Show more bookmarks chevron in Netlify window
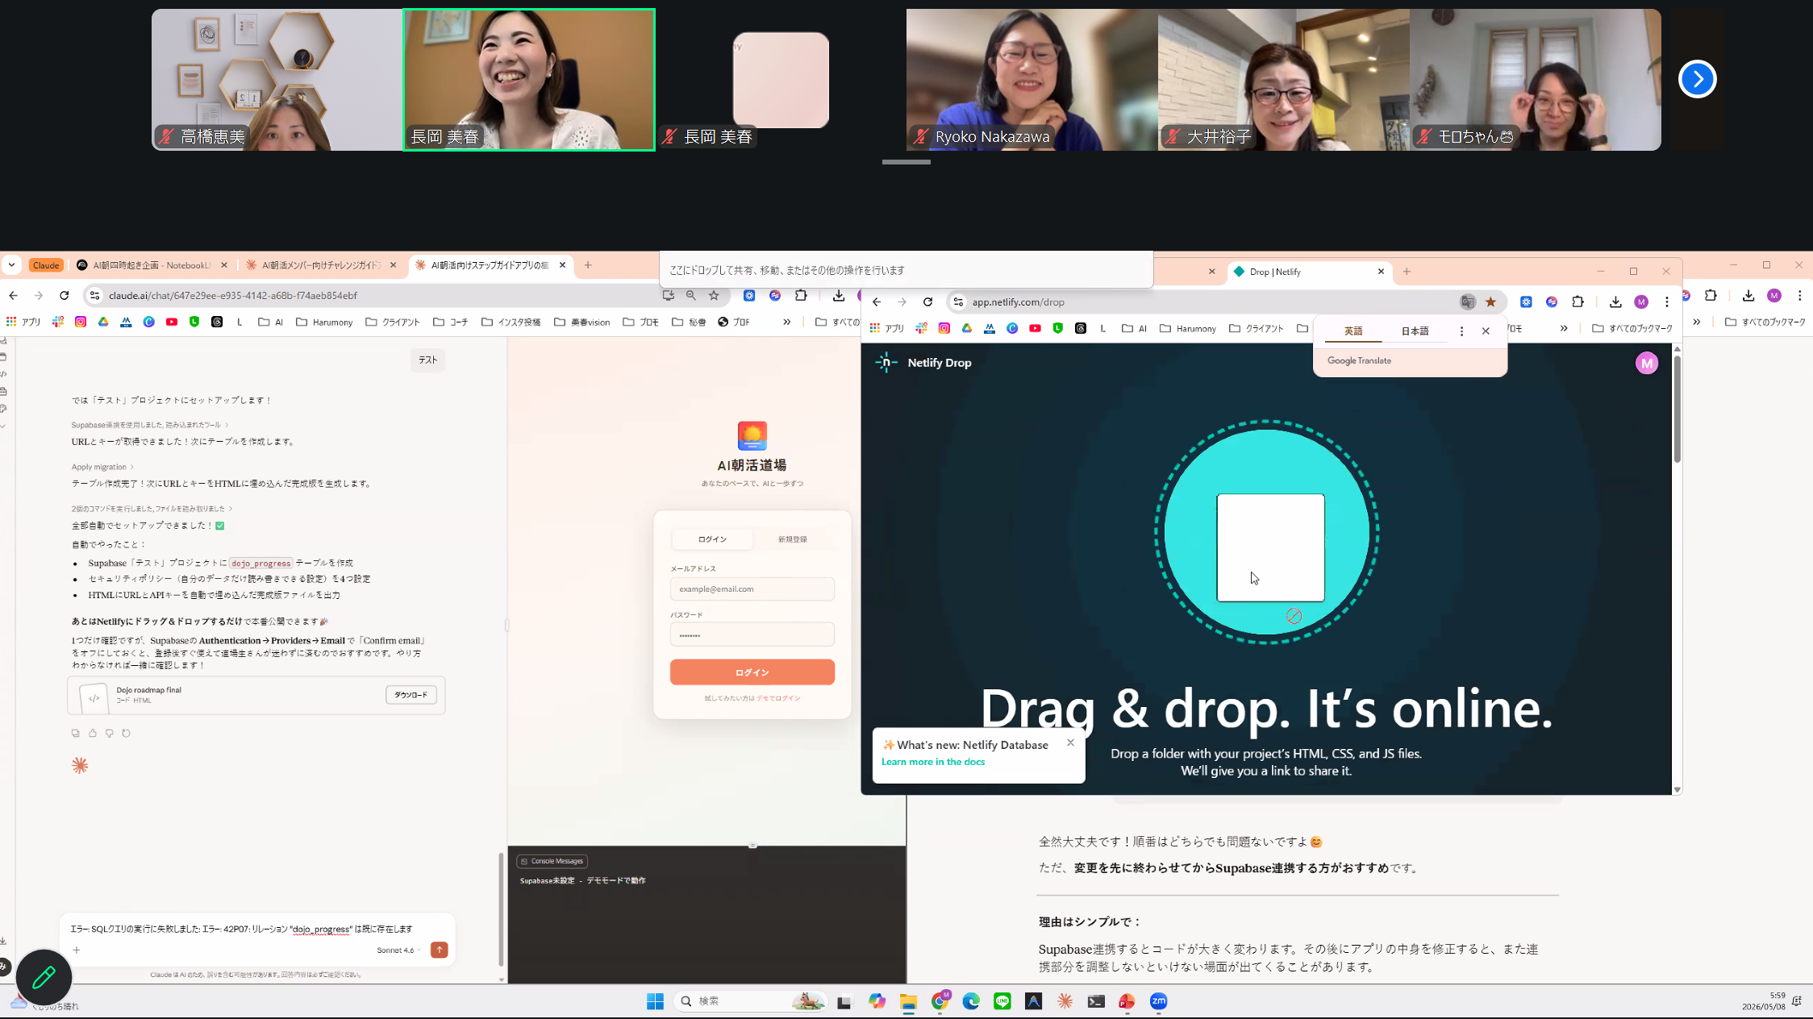The width and height of the screenshot is (1813, 1019). pos(1564,328)
